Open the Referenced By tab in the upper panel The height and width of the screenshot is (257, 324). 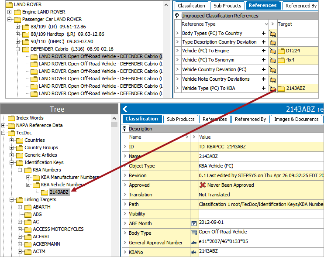301,6
